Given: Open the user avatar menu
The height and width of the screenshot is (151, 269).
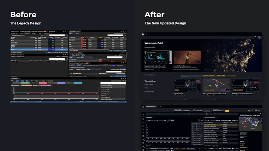Looking at the screenshot, I should [x=259, y=37].
